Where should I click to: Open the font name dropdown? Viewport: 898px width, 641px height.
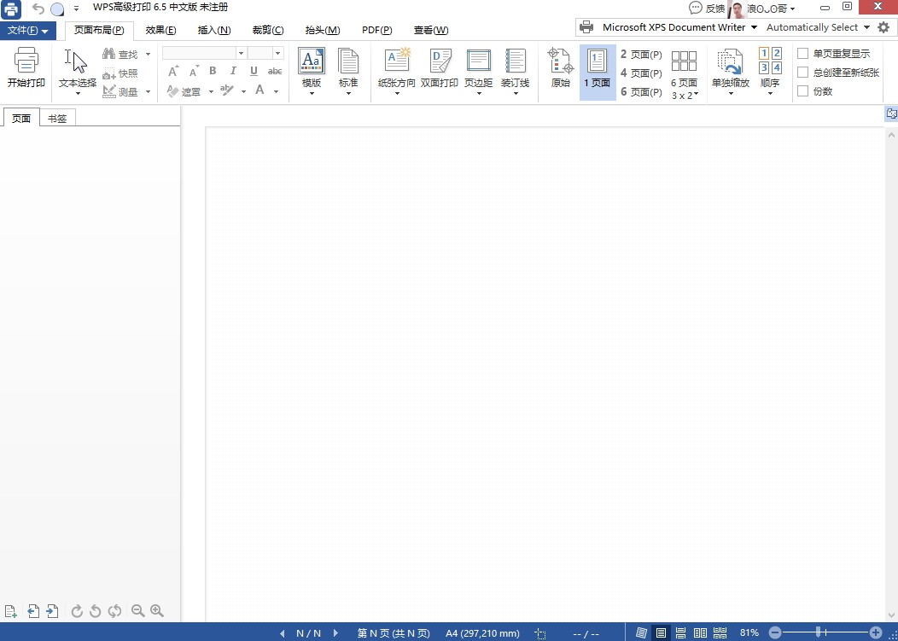(x=241, y=53)
